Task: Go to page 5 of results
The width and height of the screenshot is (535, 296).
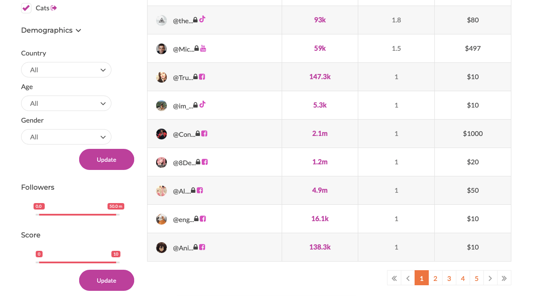Action: pos(477,278)
